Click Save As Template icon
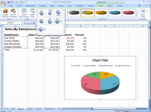Image resolution: width=151 pixels, height=112 pixels. point(13,13)
